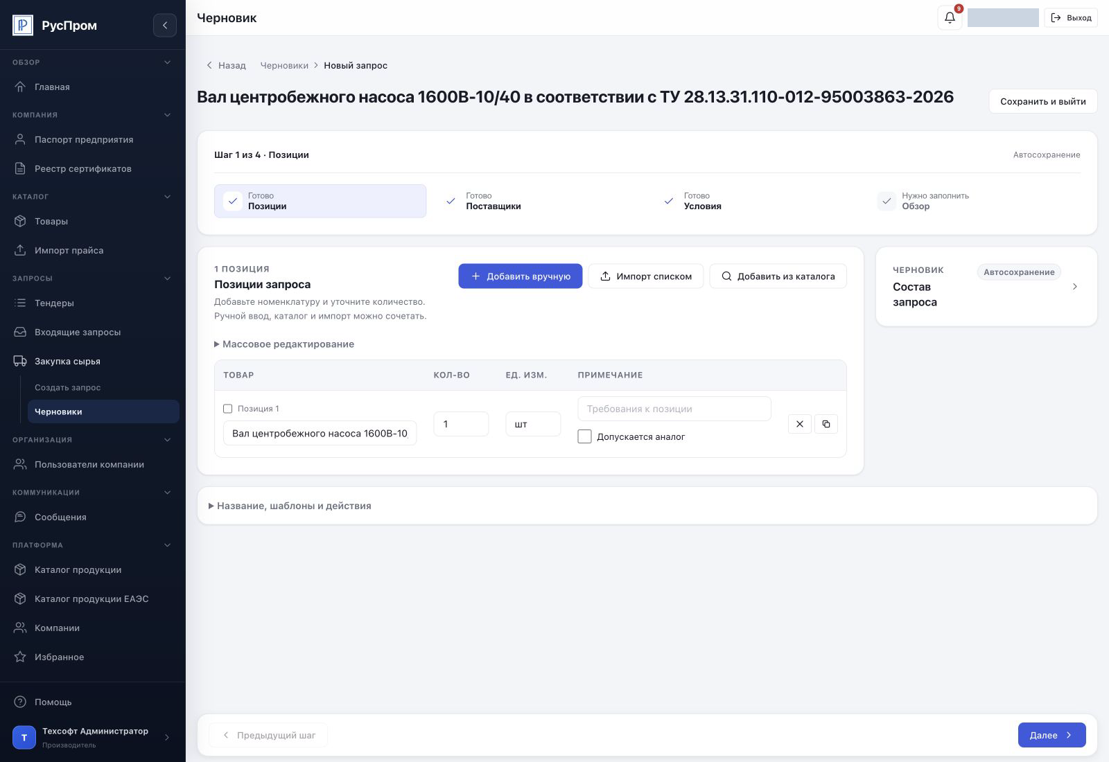The image size is (1109, 762).
Task: Click the Входящие запросы inbox icon
Action: point(21,332)
